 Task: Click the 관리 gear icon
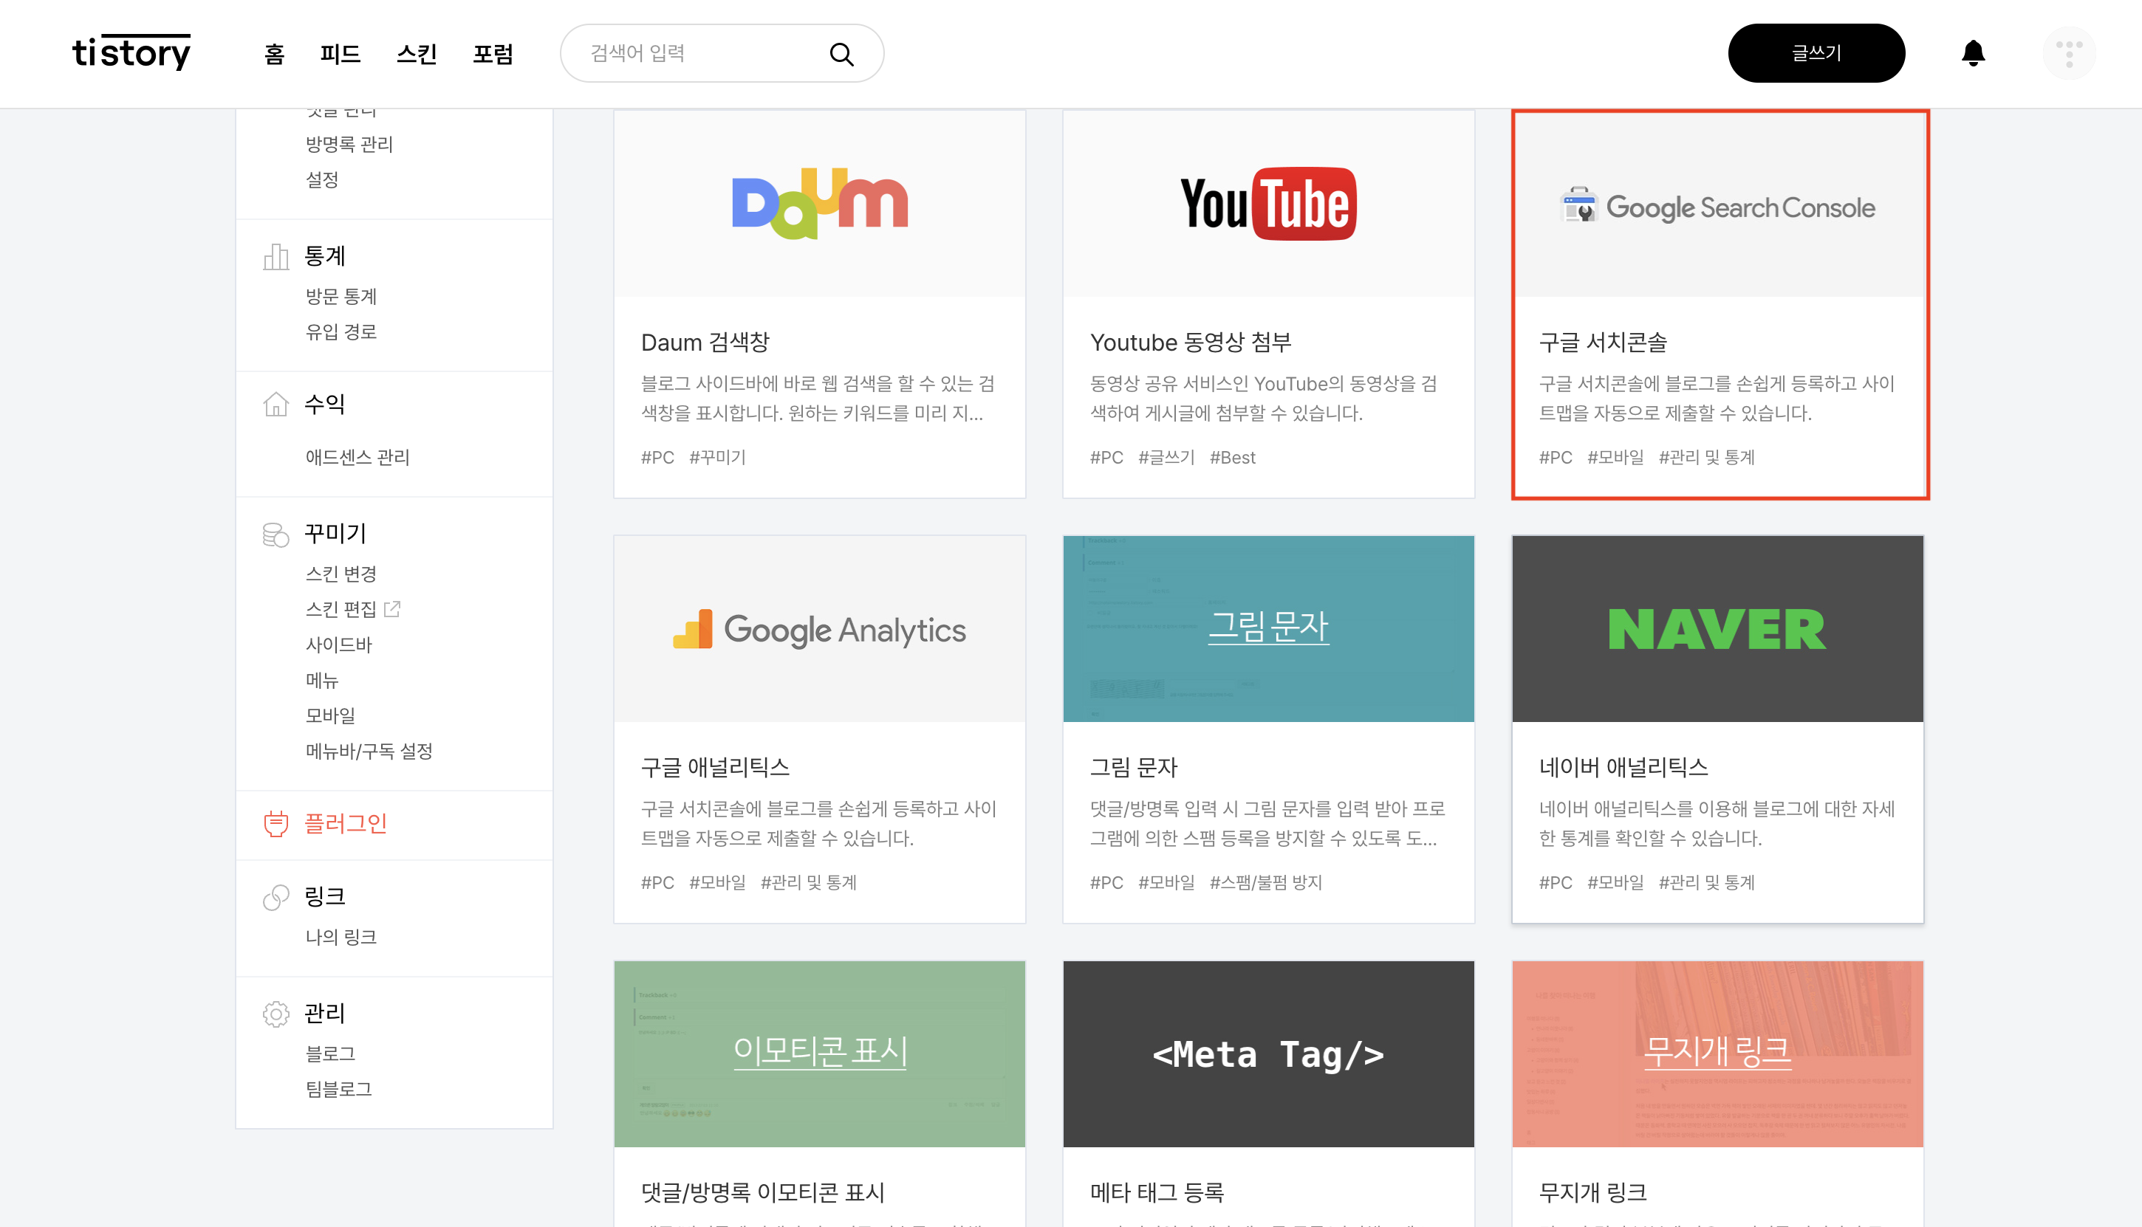(276, 1014)
